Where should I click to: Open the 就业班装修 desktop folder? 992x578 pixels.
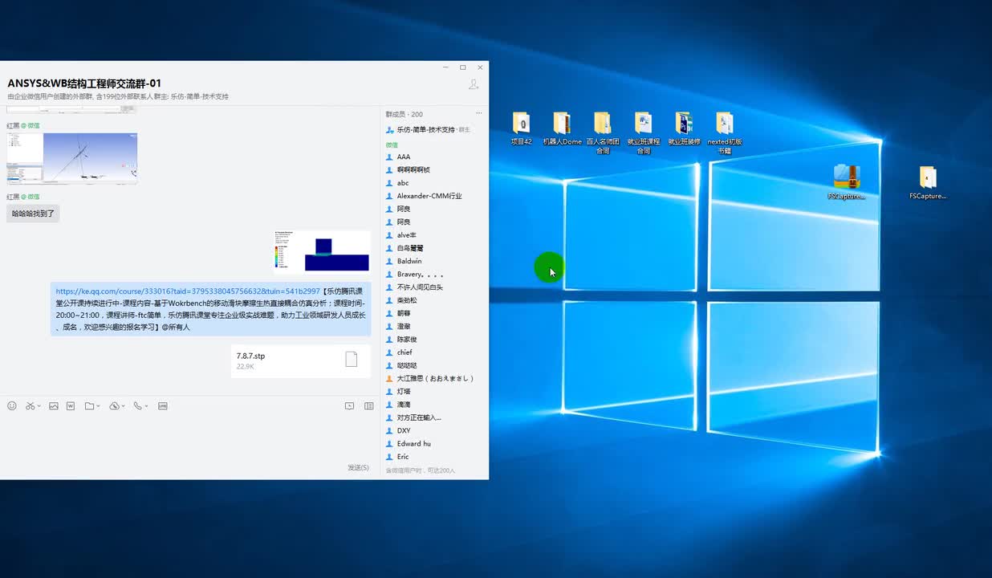click(x=684, y=128)
